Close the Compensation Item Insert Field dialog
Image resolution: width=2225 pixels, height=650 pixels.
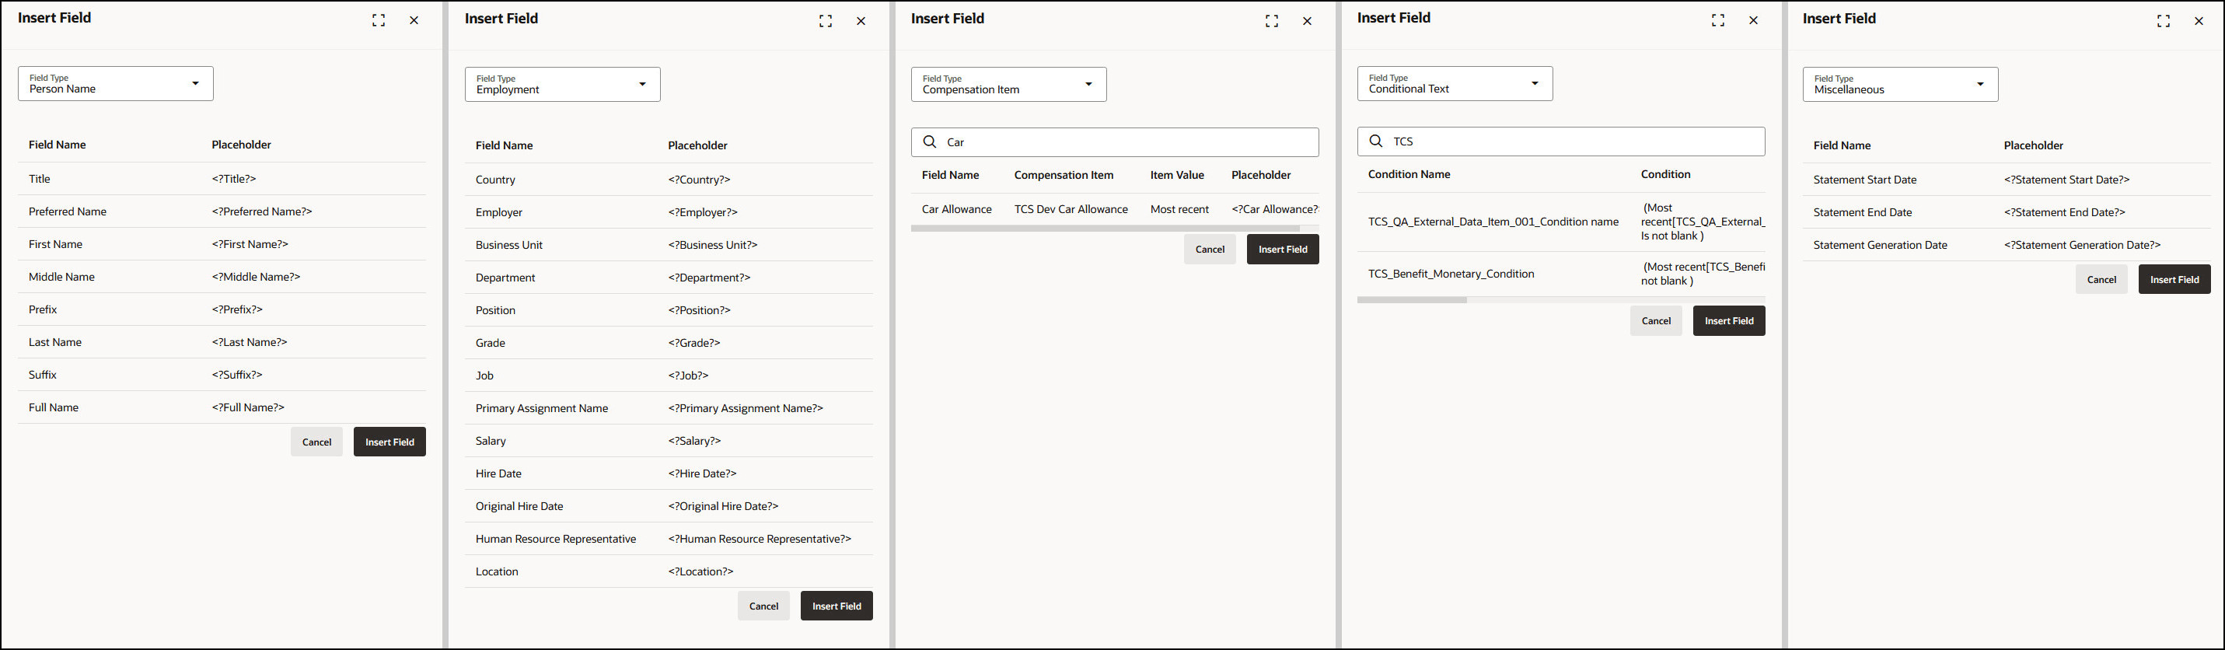pyautogui.click(x=1307, y=22)
